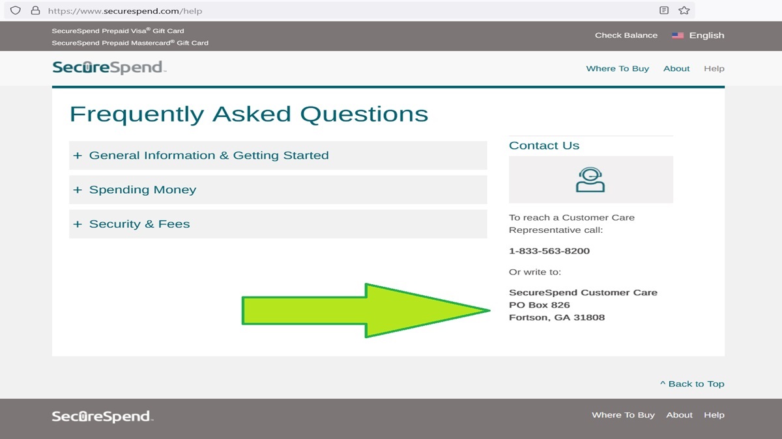Click the US flag language icon
Viewport: 782px width, 439px height.
[x=678, y=36]
